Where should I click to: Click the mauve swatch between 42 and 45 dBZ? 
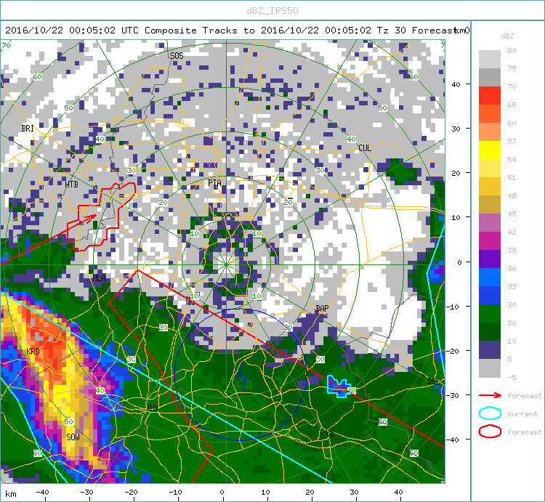489,223
